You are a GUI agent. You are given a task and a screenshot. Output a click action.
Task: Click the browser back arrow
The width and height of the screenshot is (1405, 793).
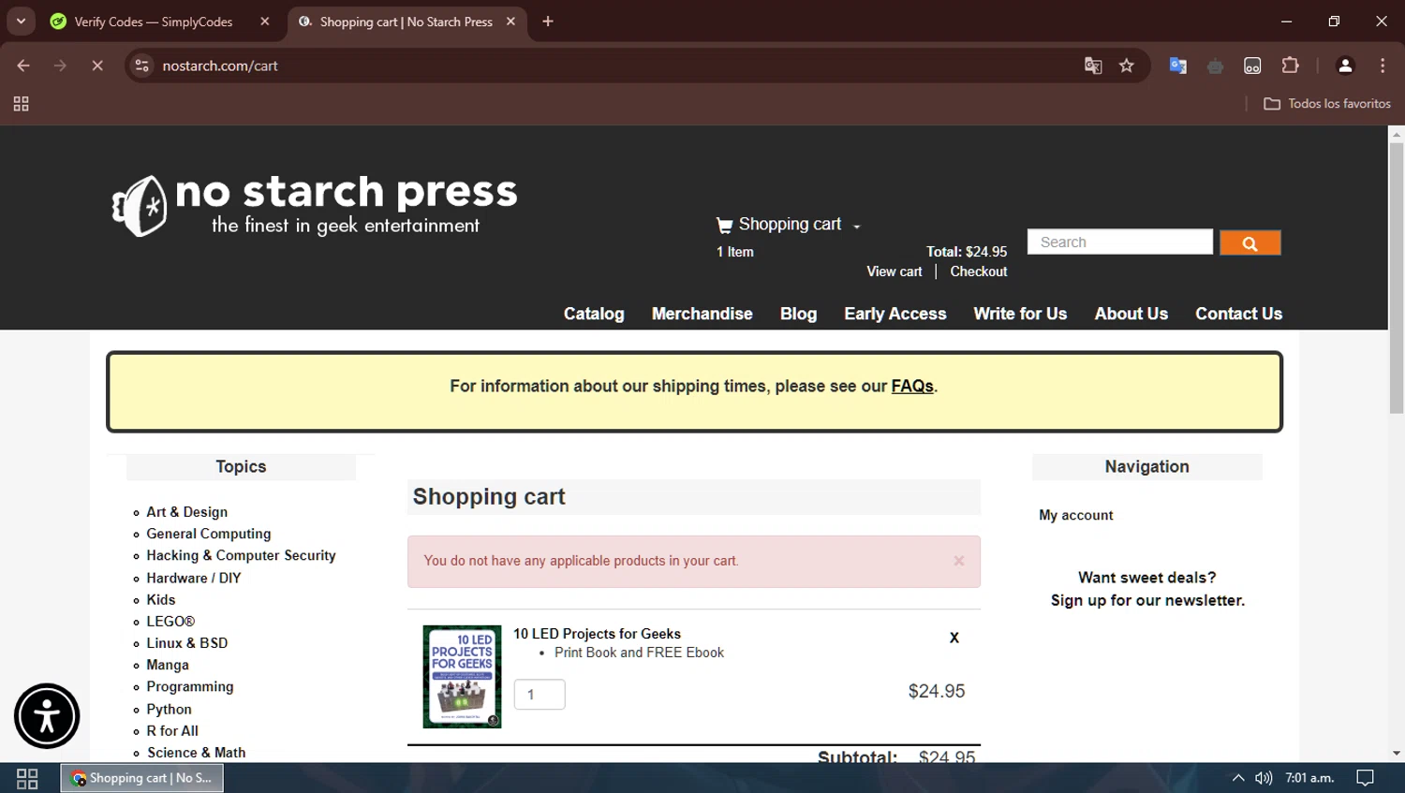coord(23,66)
